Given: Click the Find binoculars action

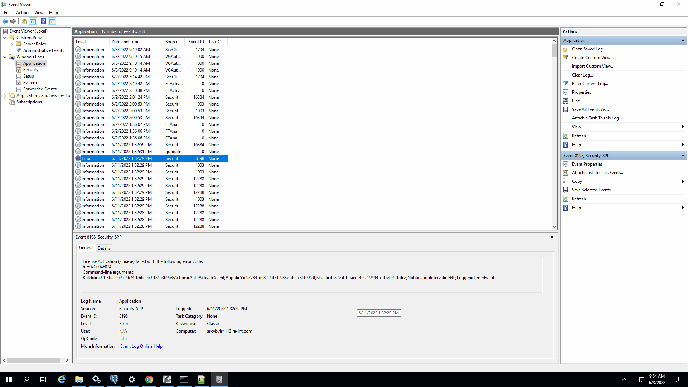Looking at the screenshot, I should pos(577,101).
